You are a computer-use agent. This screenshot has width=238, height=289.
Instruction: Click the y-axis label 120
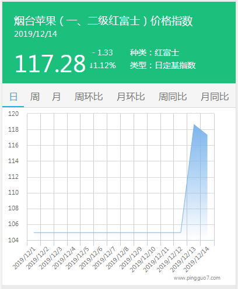13,114
